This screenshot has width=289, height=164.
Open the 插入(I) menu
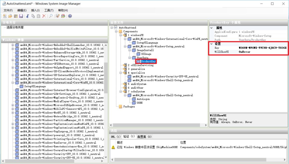click(x=35, y=10)
